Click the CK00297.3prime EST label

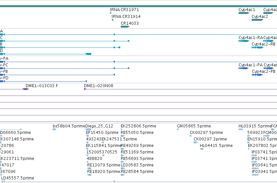pos(210,139)
